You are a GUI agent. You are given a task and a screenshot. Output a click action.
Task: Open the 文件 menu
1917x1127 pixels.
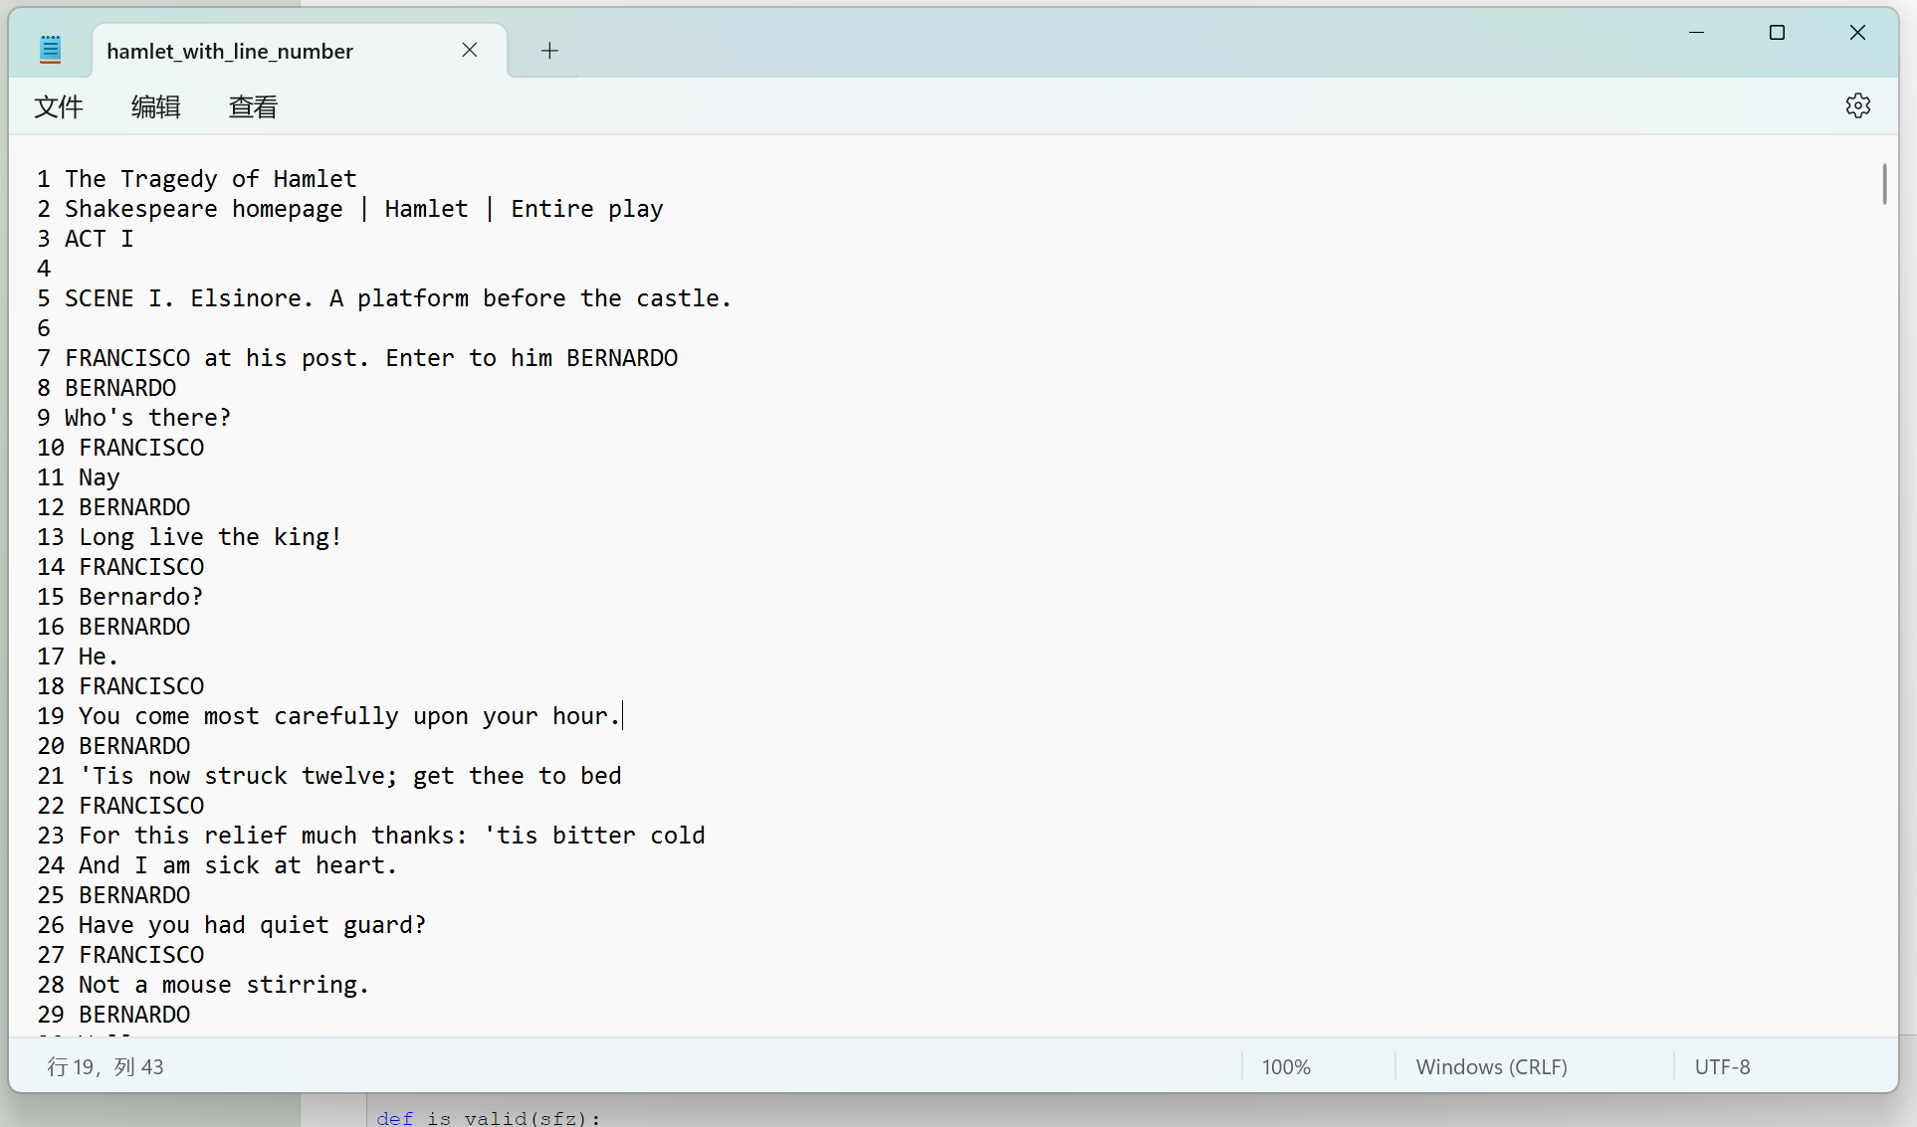[x=59, y=106]
